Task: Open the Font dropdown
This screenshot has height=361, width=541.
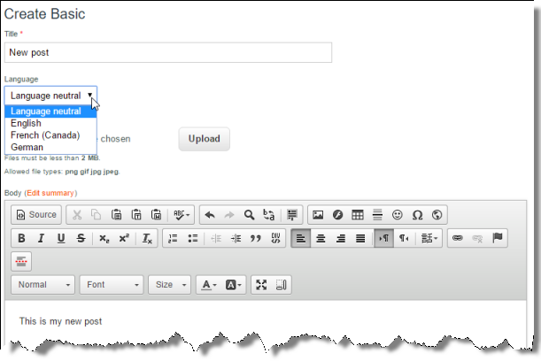Action: point(111,285)
